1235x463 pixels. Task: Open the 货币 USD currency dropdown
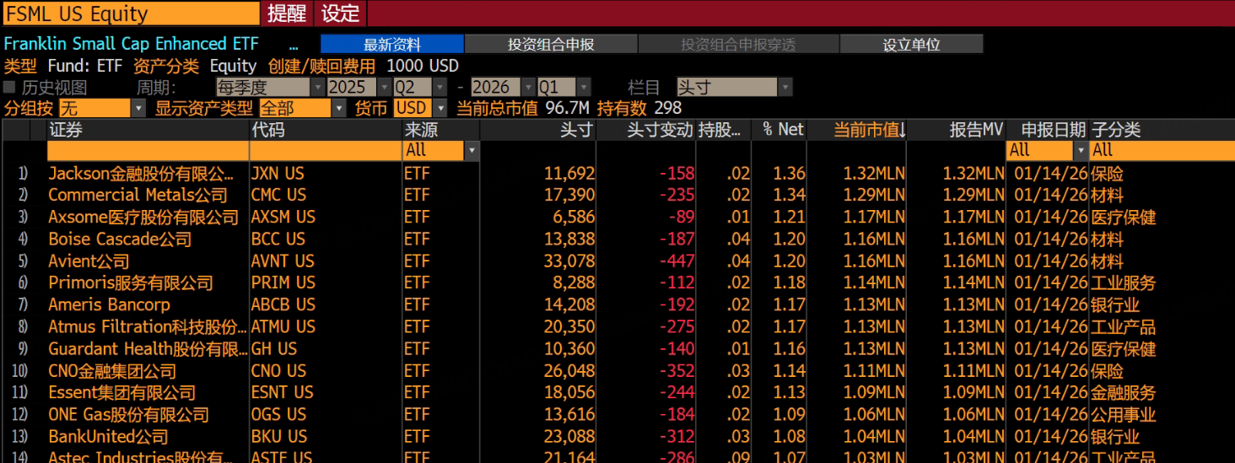[x=421, y=108]
